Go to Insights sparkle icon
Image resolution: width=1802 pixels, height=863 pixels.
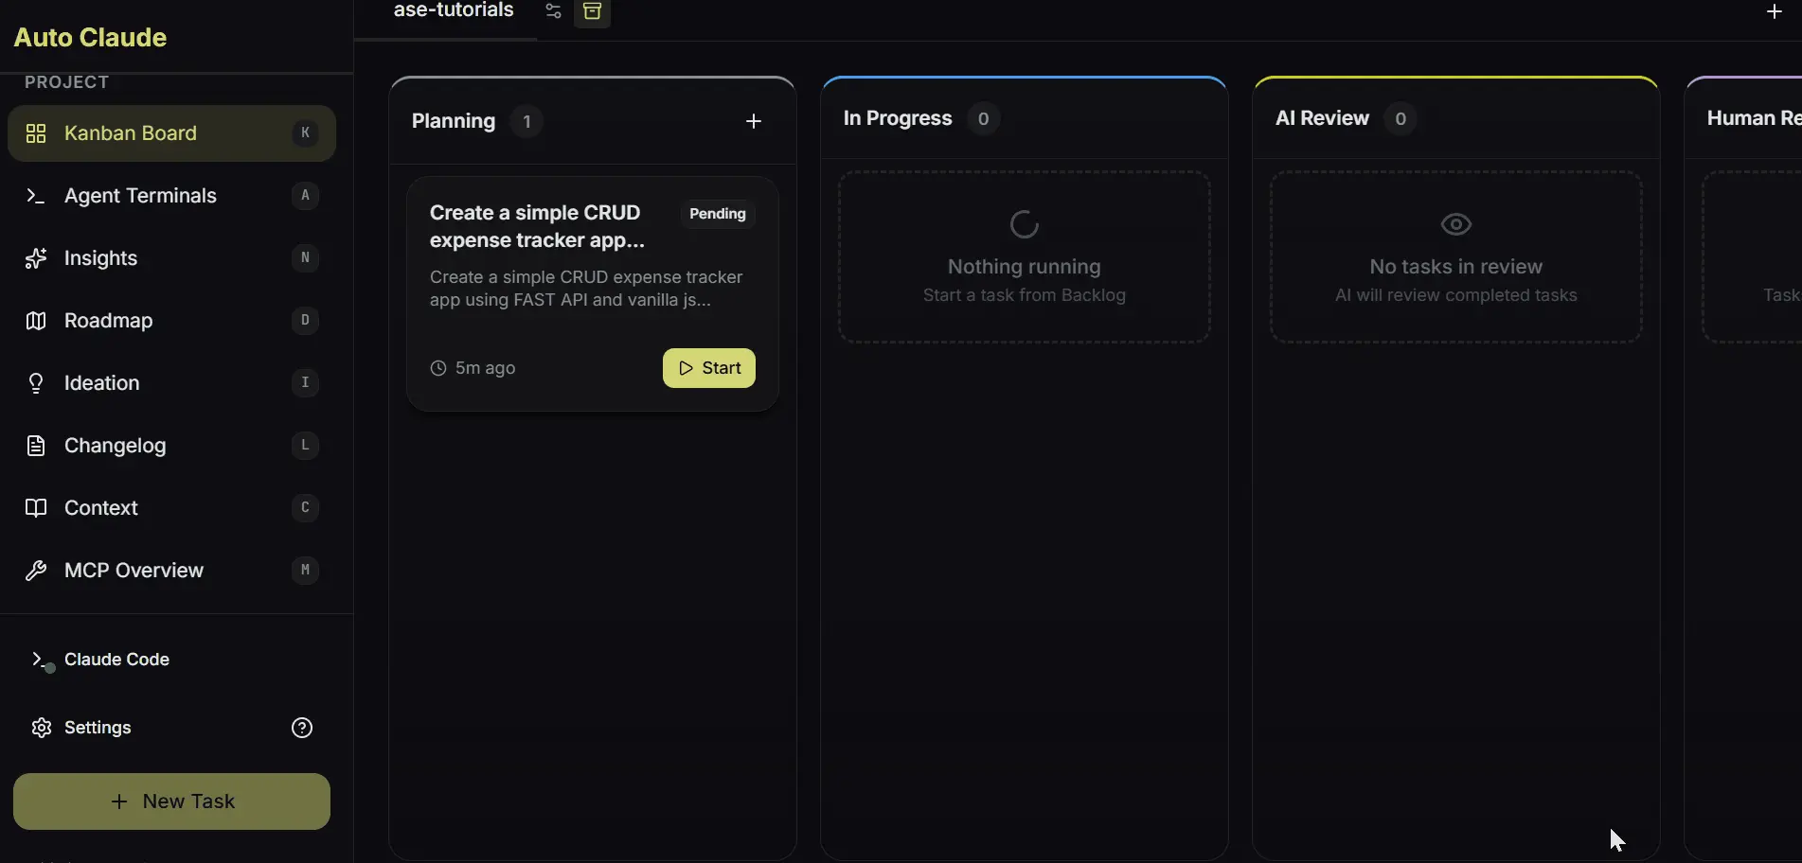(x=36, y=258)
